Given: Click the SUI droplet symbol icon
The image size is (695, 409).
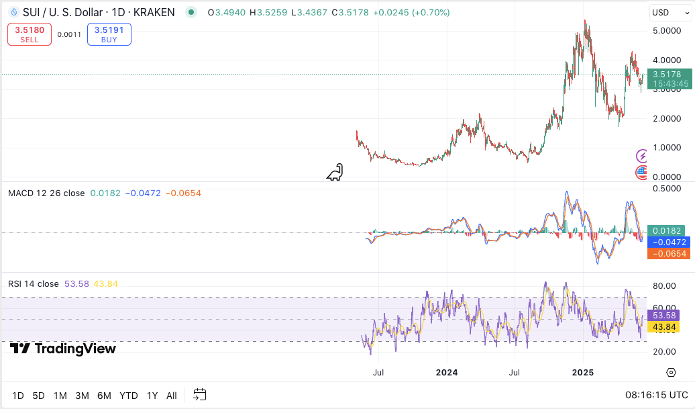Looking at the screenshot, I should [13, 12].
